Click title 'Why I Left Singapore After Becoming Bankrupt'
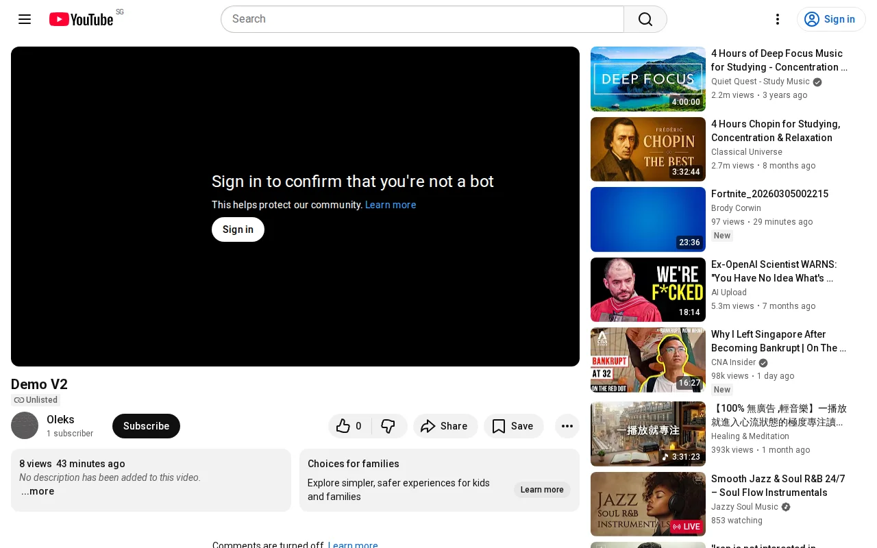 [779, 341]
